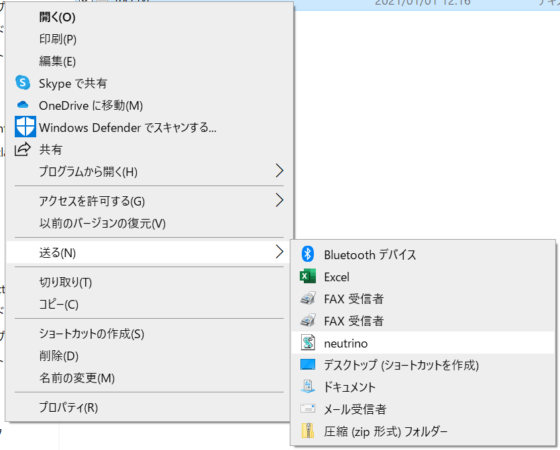The image size is (560, 450).
Task: Choose 共有 menu entry
Action: tap(149, 149)
